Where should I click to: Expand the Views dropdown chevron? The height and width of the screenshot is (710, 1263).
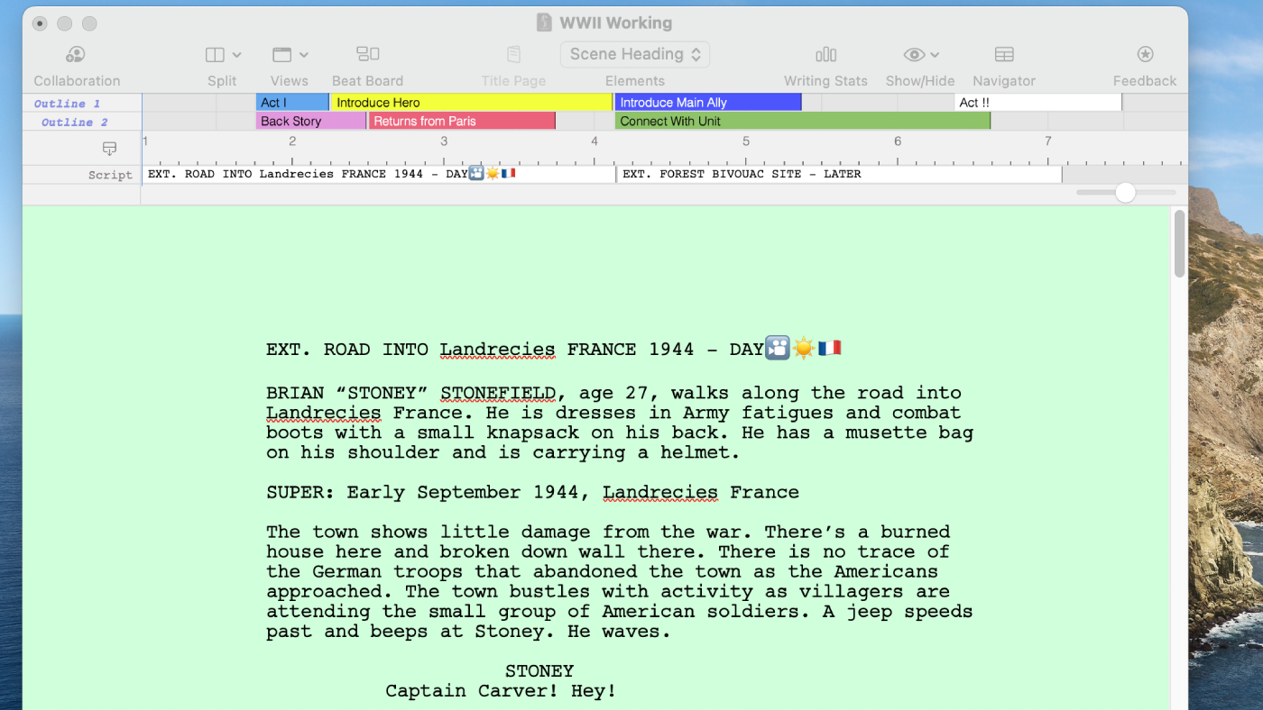303,54
